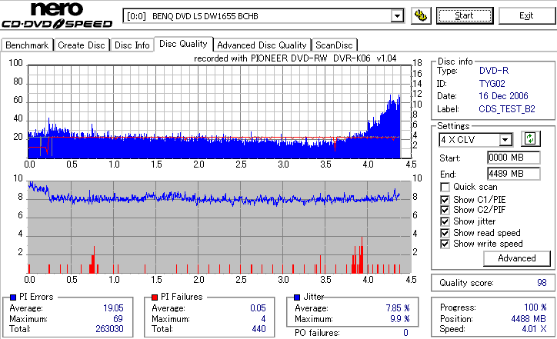The image size is (557, 339).
Task: Enable the Quick scan checkbox
Action: point(445,187)
